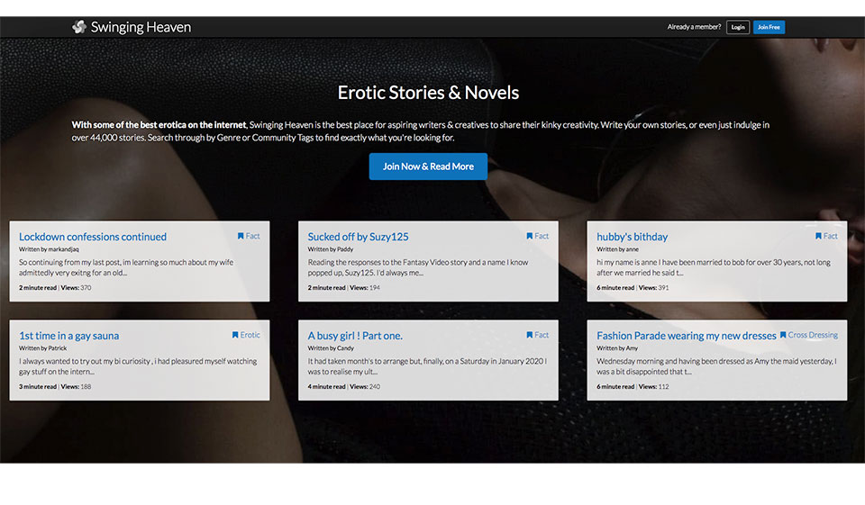Open the Lockdown confessions continued story
Screen dimensions: 865x505
click(x=93, y=237)
